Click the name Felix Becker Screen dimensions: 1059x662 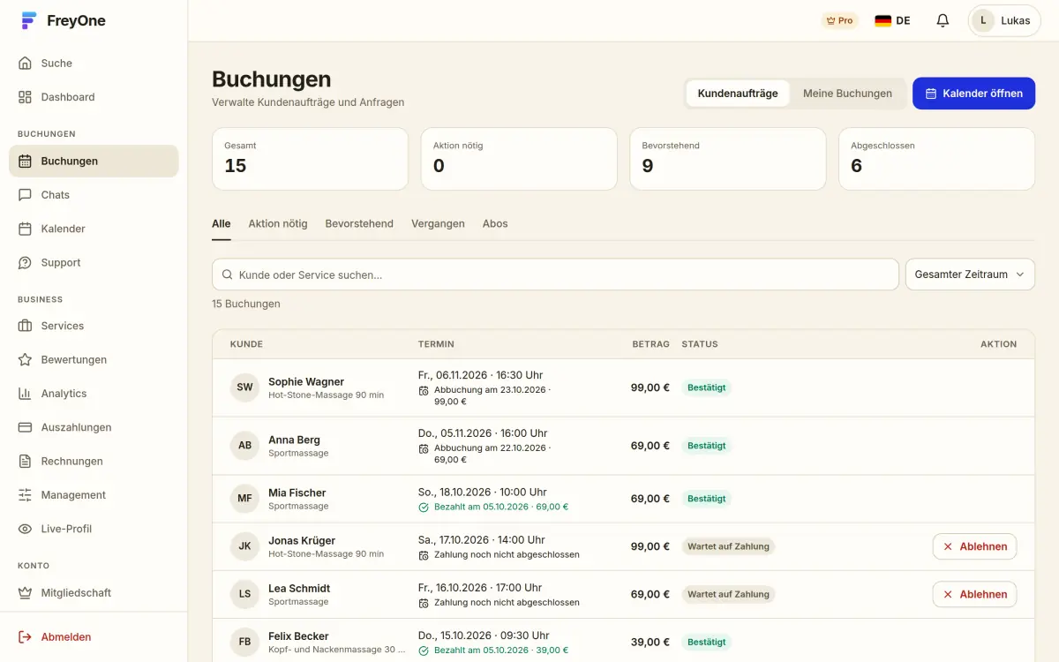298,636
